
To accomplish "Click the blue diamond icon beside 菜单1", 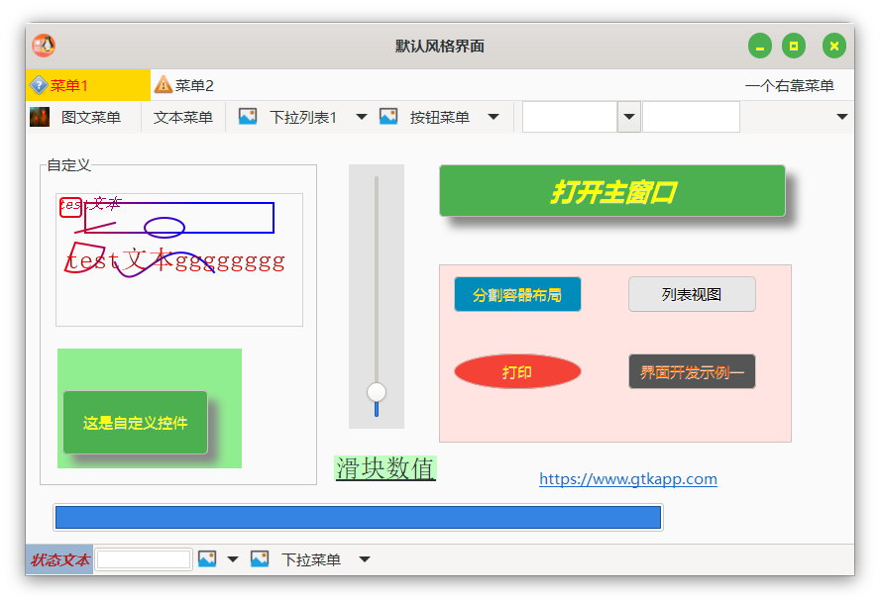I will [39, 85].
